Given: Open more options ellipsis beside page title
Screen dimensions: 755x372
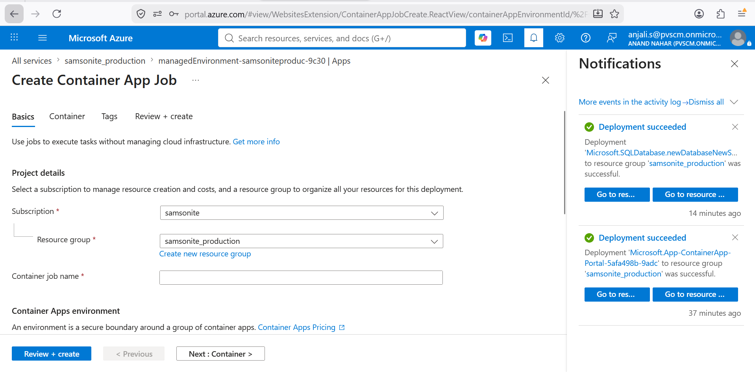Looking at the screenshot, I should [196, 80].
